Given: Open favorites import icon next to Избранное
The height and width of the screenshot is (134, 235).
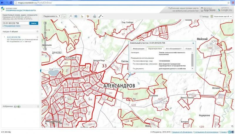Looking at the screenshot, I should 15,107.
